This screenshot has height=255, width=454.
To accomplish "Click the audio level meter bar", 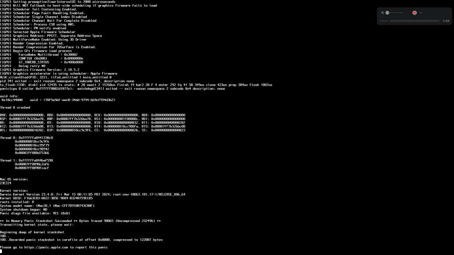I will [415, 21].
